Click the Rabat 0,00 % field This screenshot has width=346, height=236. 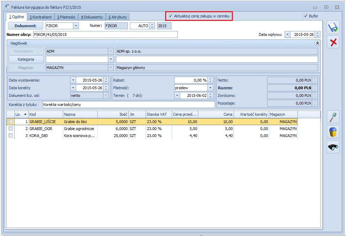(191, 80)
